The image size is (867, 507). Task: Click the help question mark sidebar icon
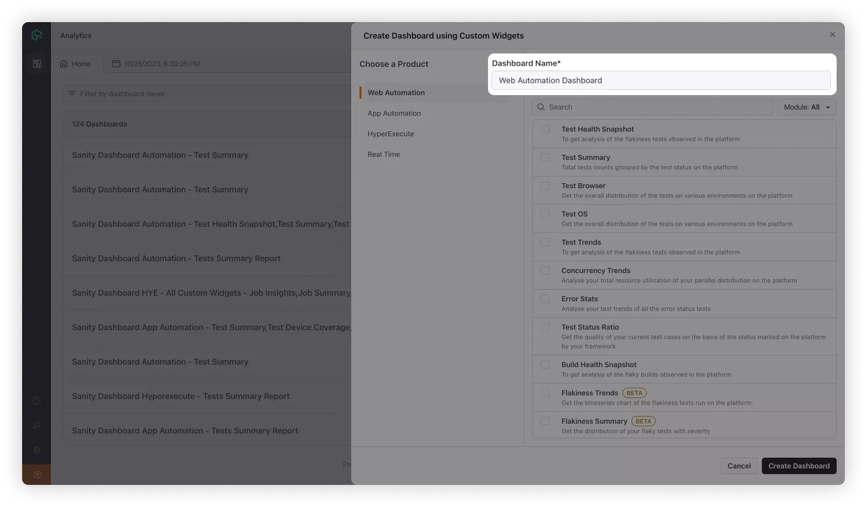[x=37, y=401]
